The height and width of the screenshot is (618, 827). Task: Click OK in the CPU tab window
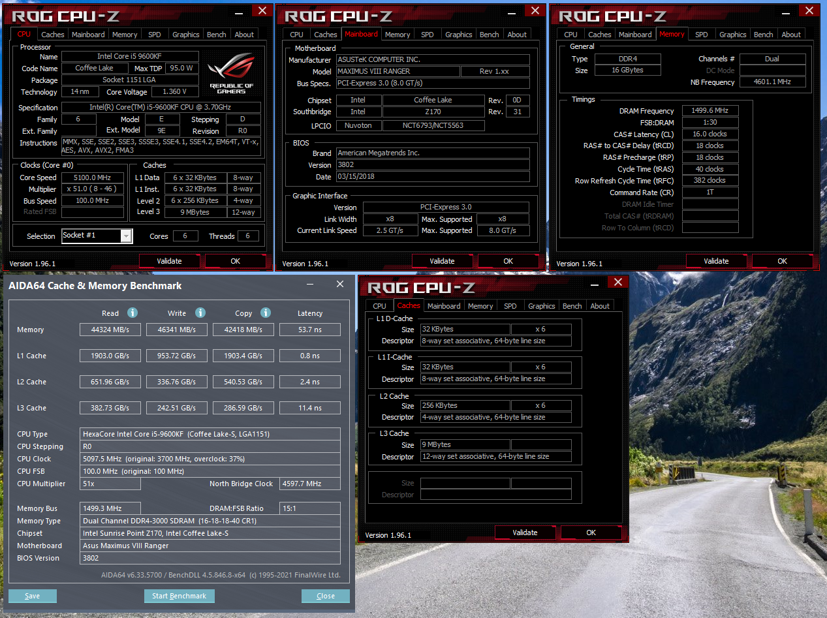pos(236,261)
